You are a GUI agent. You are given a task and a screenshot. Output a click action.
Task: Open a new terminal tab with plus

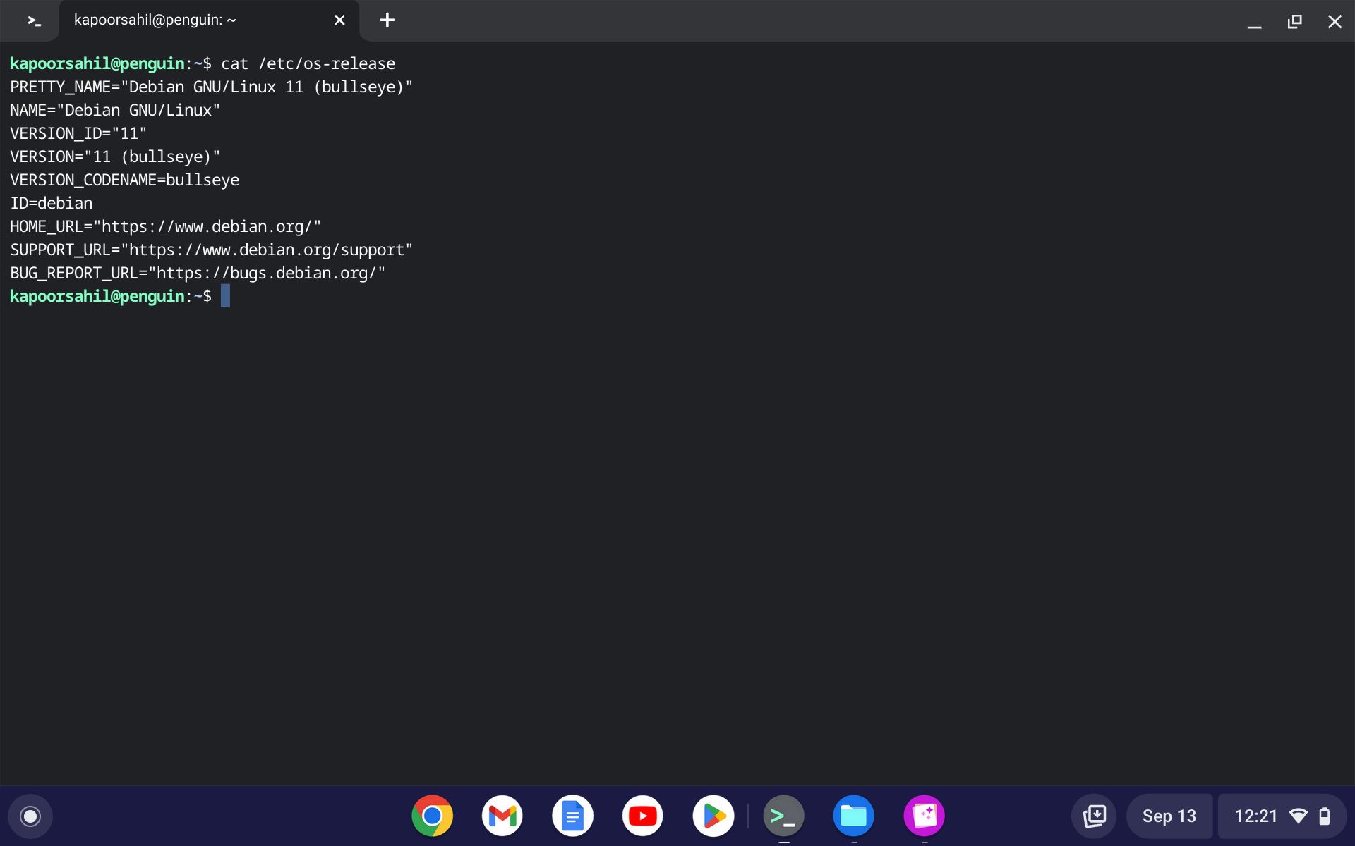coord(387,20)
